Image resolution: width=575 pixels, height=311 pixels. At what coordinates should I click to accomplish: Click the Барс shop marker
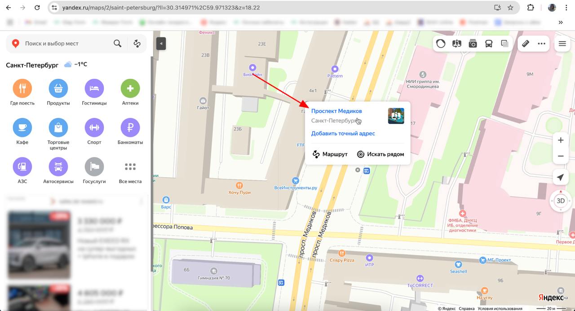point(166,200)
